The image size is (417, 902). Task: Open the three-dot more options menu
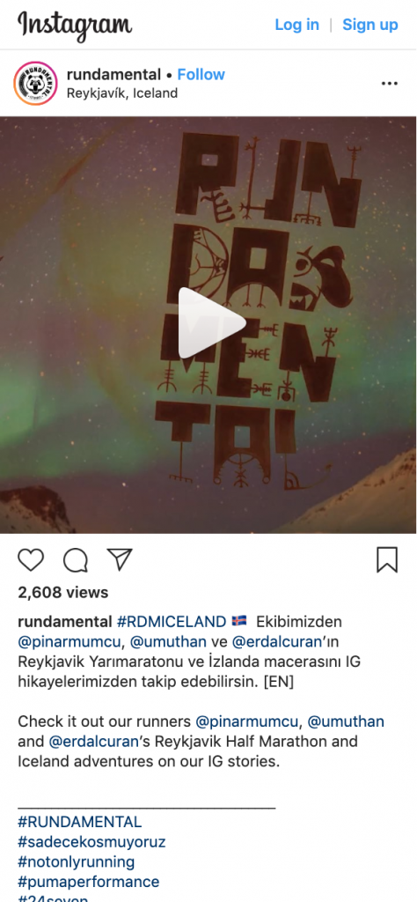tap(390, 84)
